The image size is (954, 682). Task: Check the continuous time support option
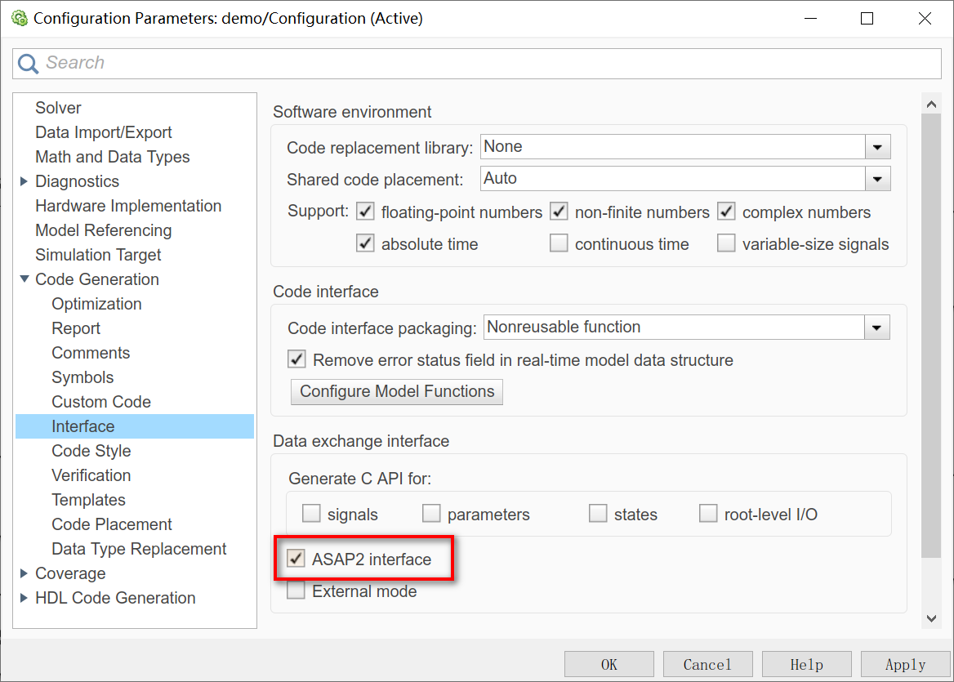pos(559,244)
